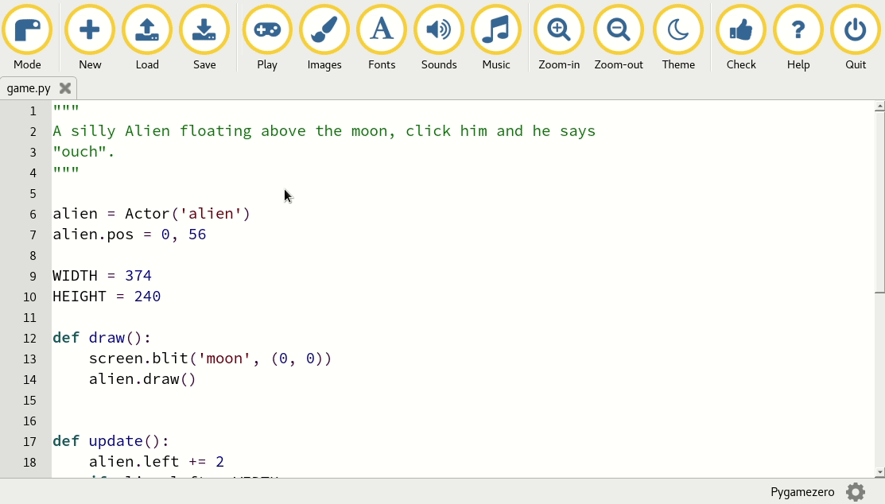Select the game.py tab
This screenshot has height=504, width=885.
[29, 88]
